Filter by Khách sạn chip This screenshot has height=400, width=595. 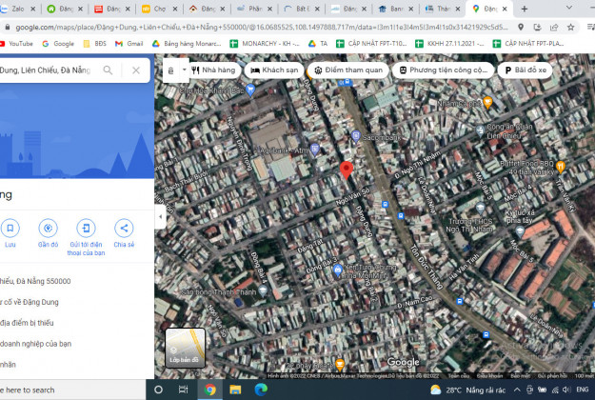click(274, 70)
